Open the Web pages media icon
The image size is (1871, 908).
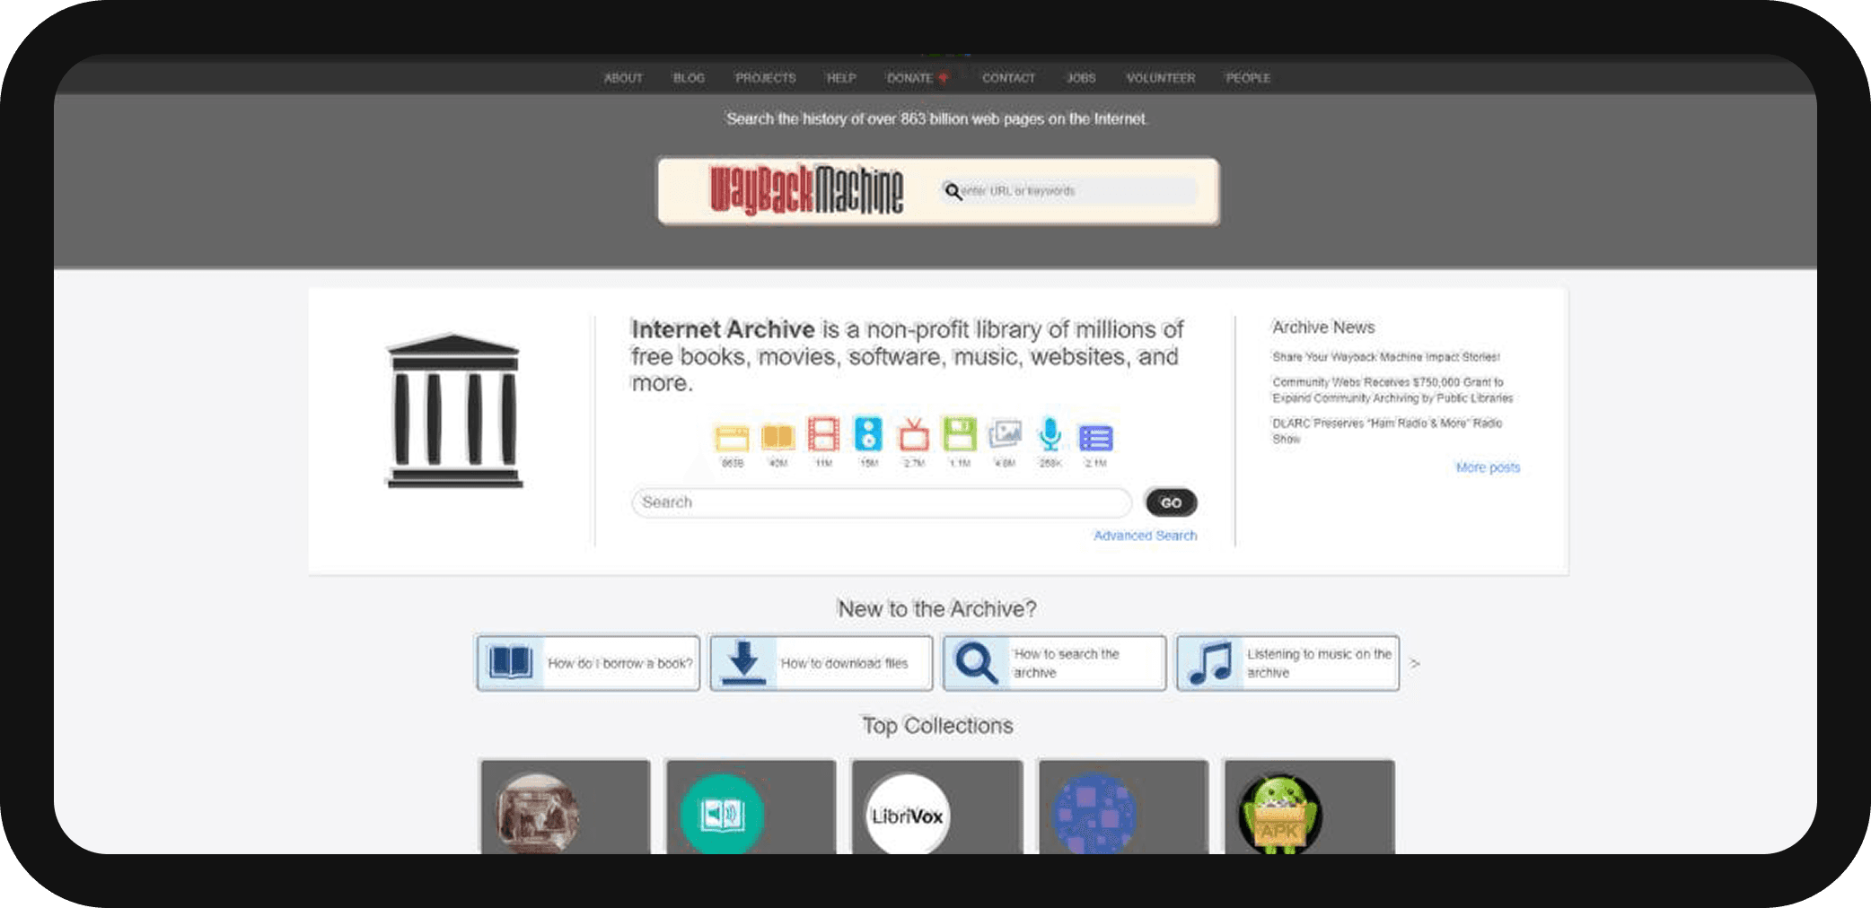click(732, 438)
